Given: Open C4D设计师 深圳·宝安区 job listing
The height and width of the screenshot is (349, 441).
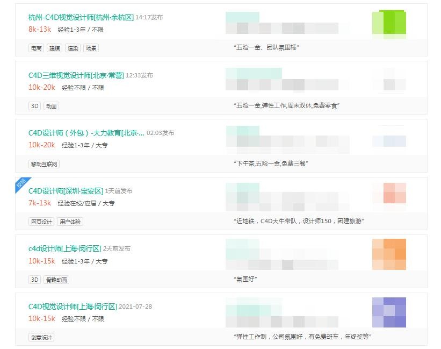Looking at the screenshot, I should pyautogui.click(x=66, y=191).
